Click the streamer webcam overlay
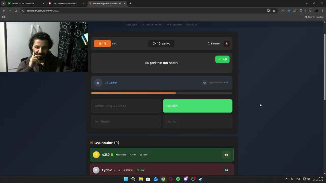The height and width of the screenshot is (183, 326). (44, 47)
